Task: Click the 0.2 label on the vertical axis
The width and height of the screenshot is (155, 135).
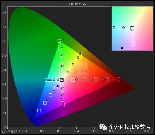Action: tap(4, 99)
